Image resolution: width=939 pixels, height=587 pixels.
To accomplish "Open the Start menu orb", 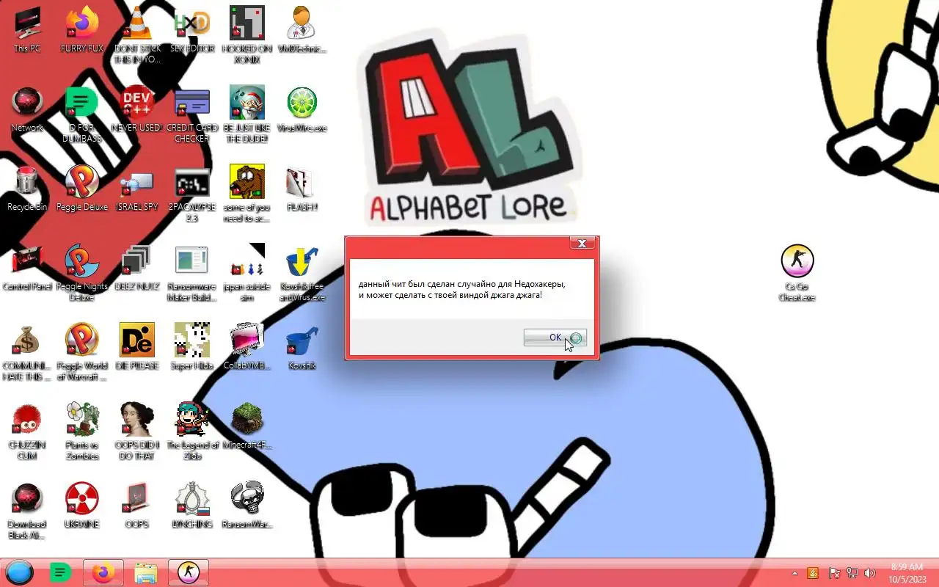I will [x=19, y=572].
